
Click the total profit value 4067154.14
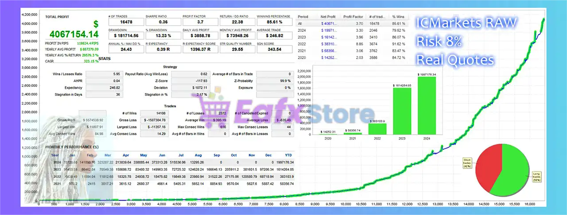click(x=74, y=34)
